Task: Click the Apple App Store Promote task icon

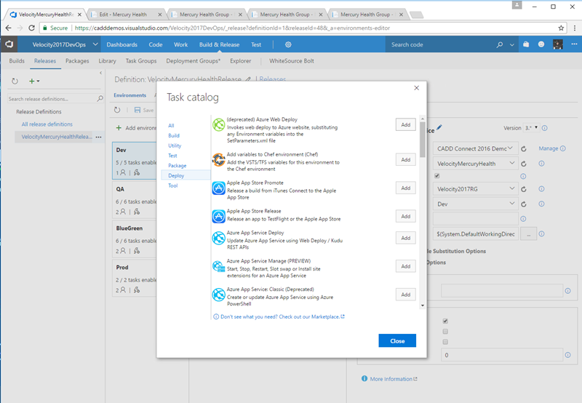Action: 219,188
